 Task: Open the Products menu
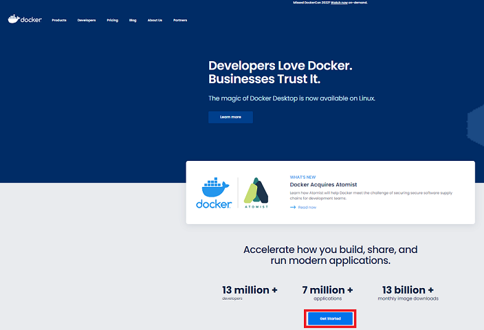[x=59, y=20]
